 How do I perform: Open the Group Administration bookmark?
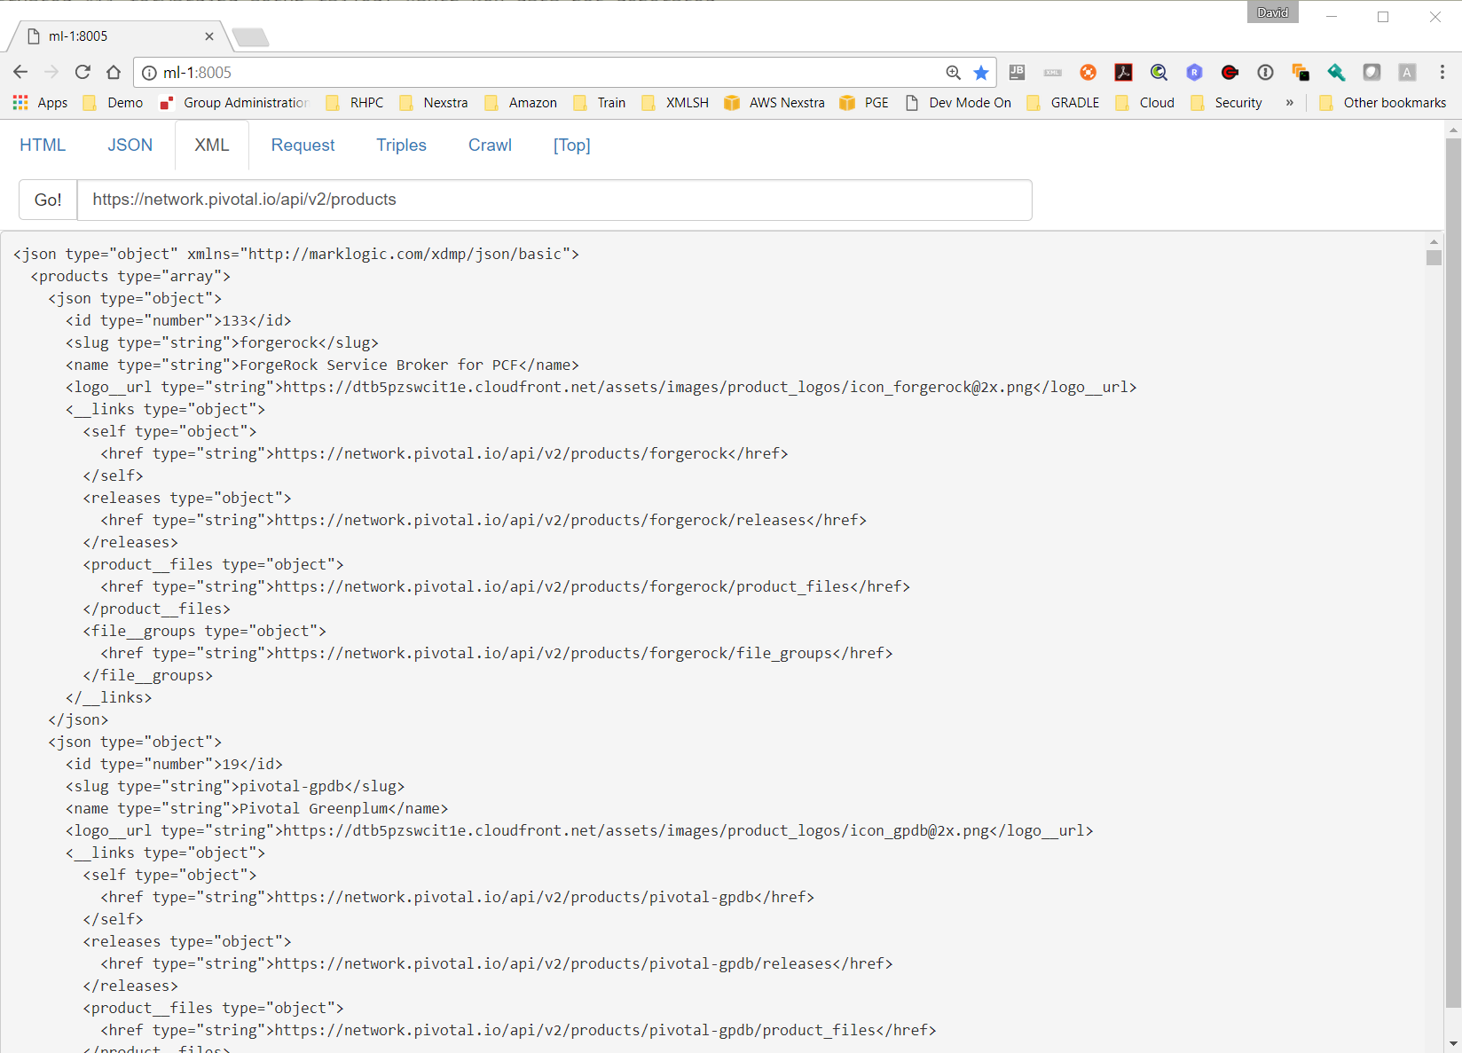click(233, 103)
